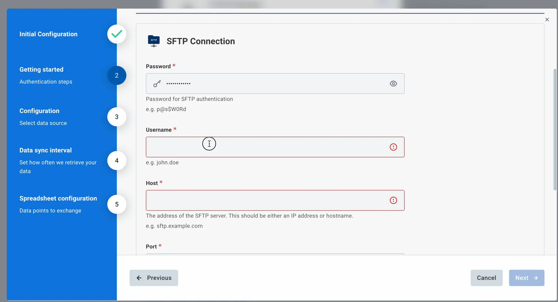Open the Initial Configuration step label
The image size is (558, 302).
point(48,34)
